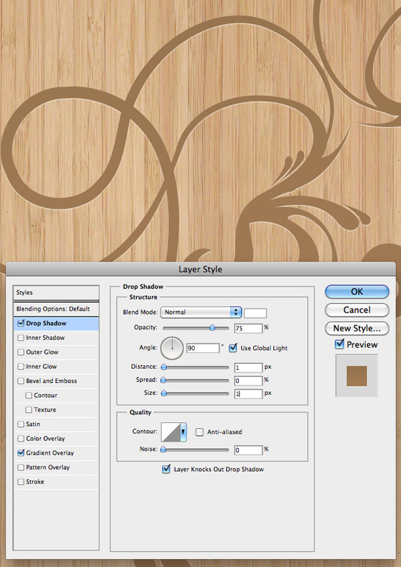The image size is (401, 567).
Task: Click the Noise value field
Action: pos(248,450)
